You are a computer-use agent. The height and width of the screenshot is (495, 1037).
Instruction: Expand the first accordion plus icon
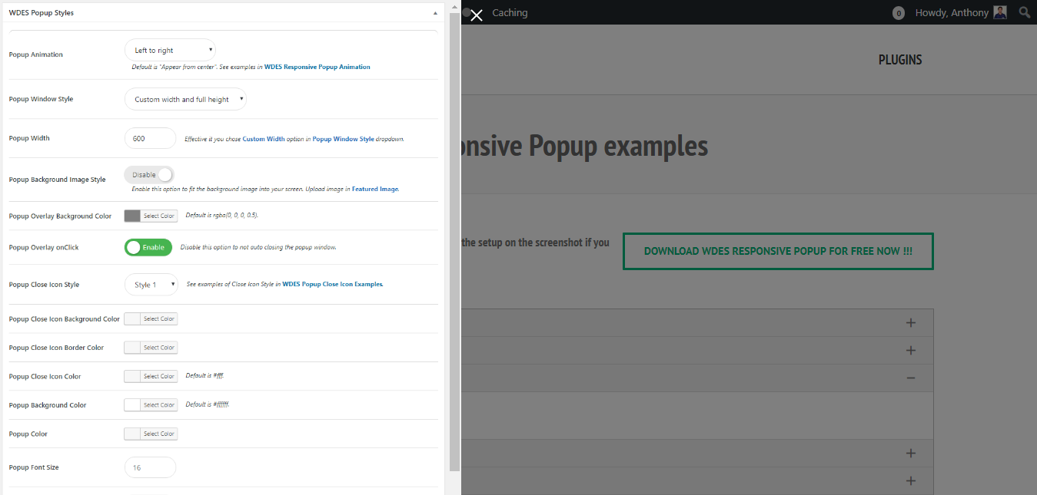point(911,323)
